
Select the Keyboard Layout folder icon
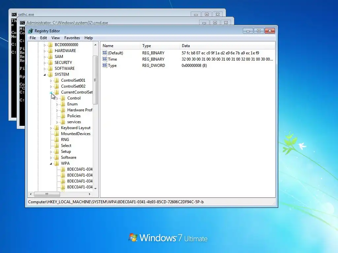tap(57, 128)
